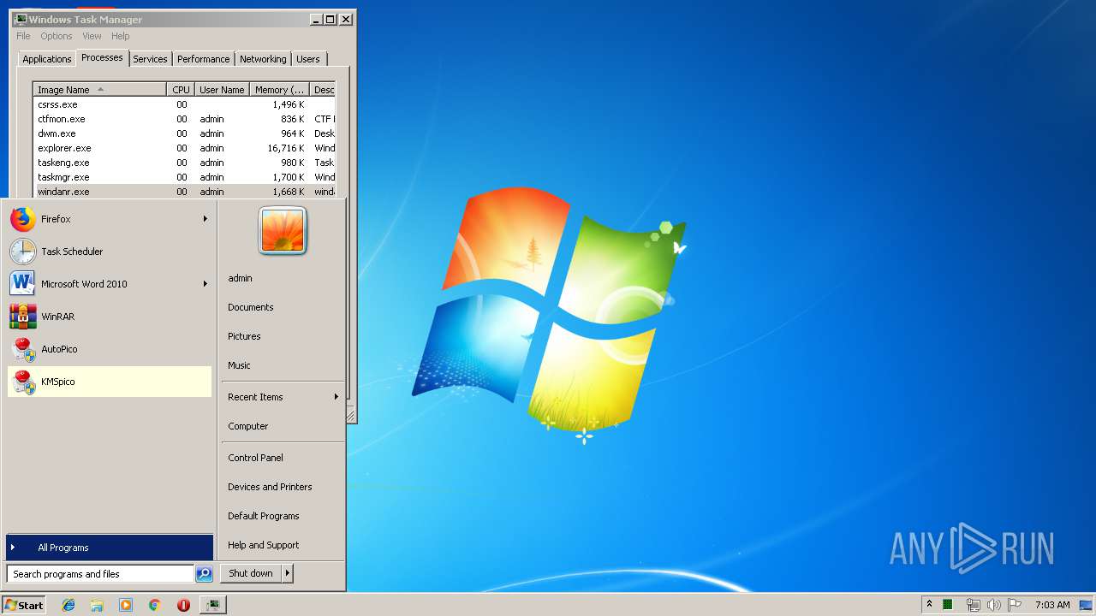This screenshot has width=1096, height=616.
Task: Expand All Programs list
Action: coord(109,548)
